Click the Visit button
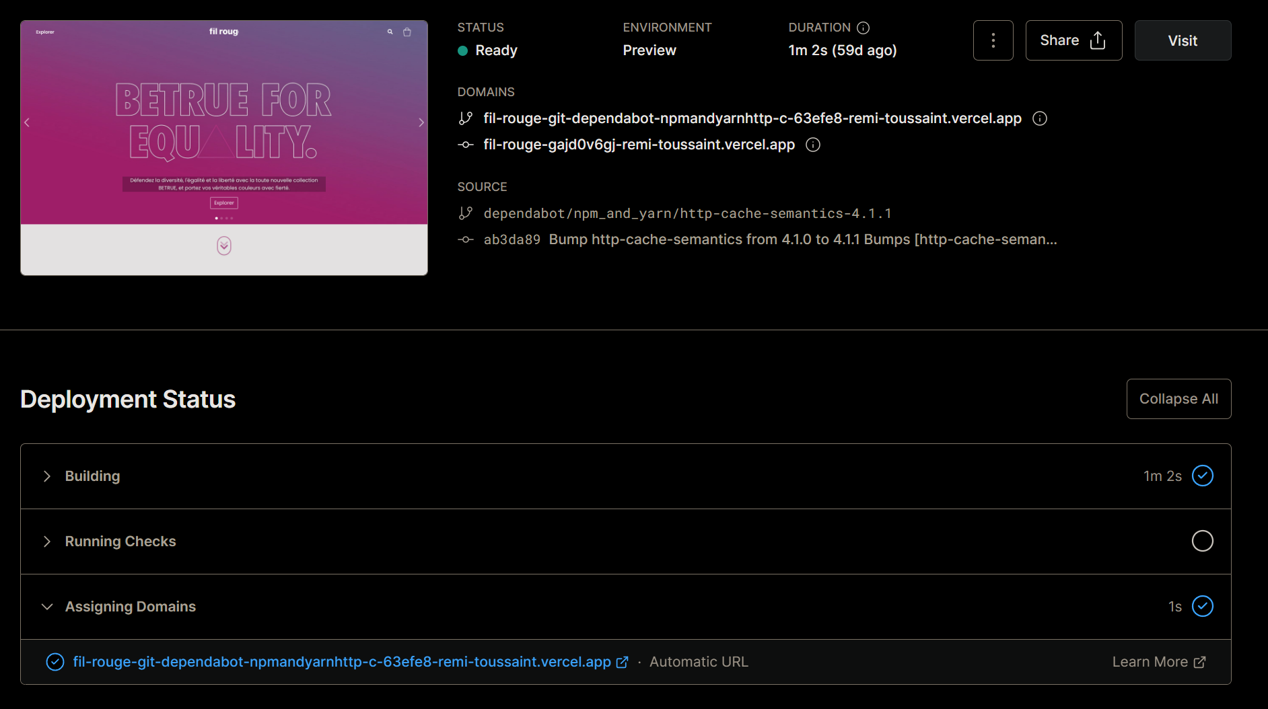 click(x=1183, y=40)
